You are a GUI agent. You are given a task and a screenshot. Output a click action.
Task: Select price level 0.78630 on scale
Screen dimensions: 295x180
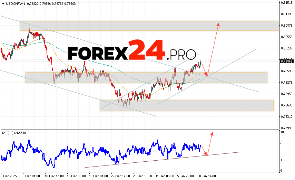click(287, 105)
